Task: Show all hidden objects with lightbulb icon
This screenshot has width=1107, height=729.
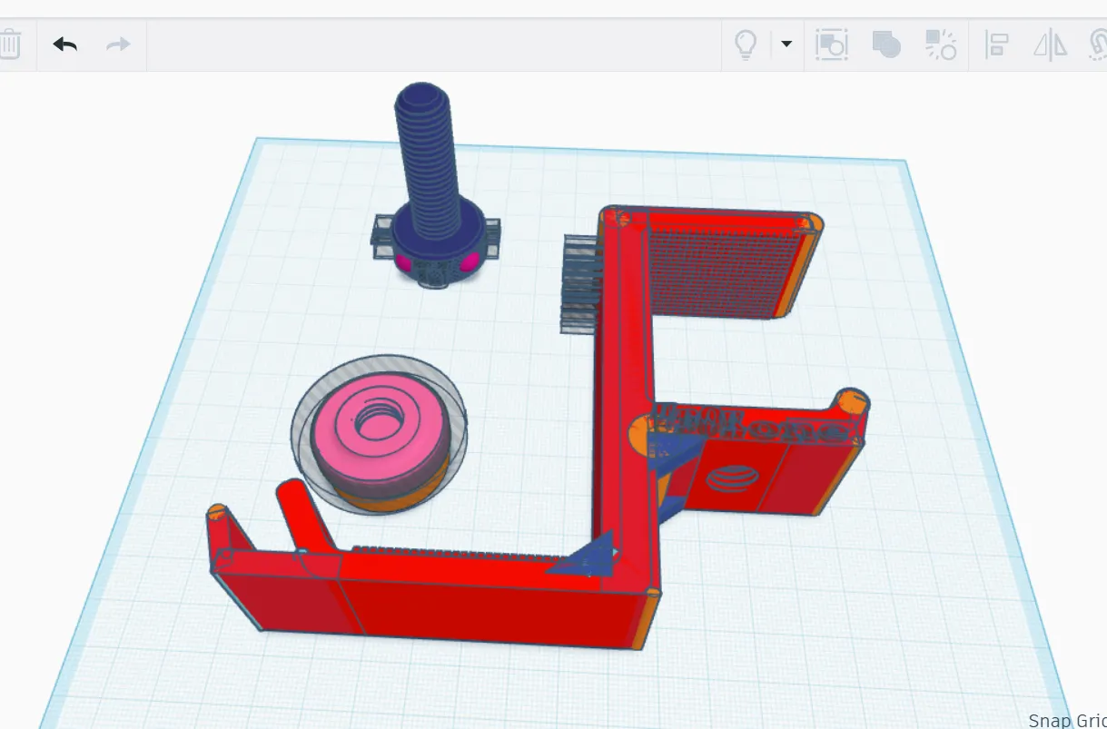Action: point(746,44)
